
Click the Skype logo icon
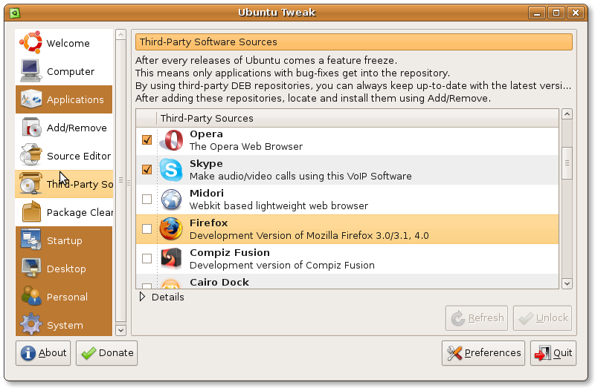pos(172,170)
